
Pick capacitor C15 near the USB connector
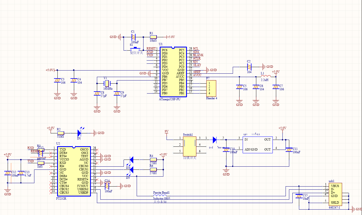[299, 196]
